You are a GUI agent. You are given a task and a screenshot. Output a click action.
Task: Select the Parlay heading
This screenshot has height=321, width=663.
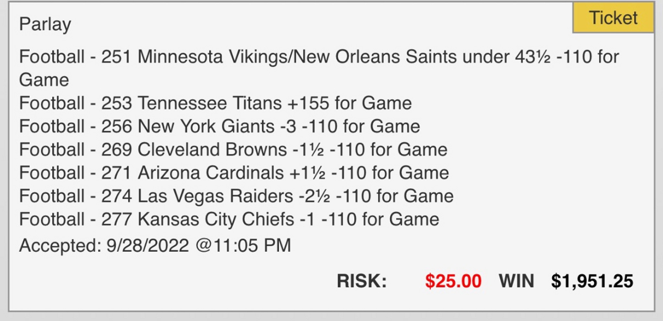click(x=45, y=24)
